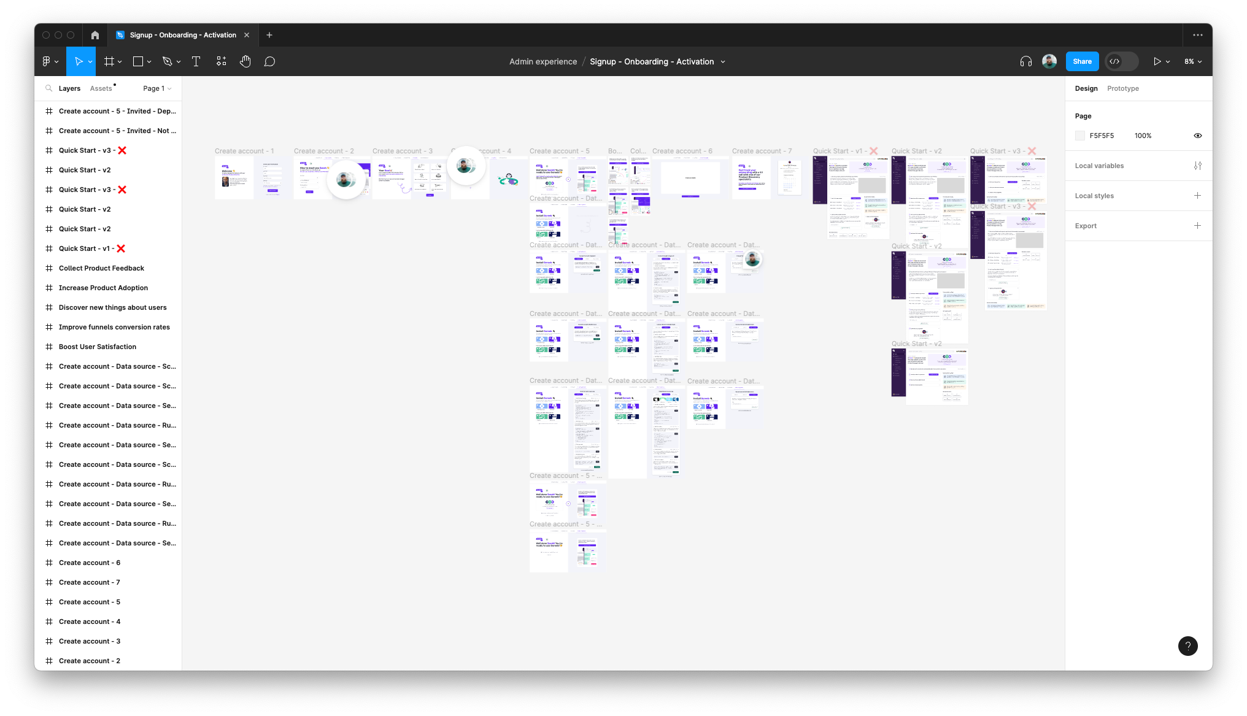Open the help question mark button

pos(1187,645)
